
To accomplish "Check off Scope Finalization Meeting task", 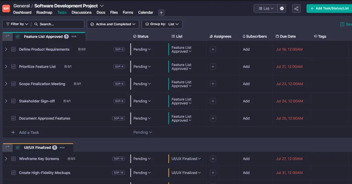I will [13, 84].
